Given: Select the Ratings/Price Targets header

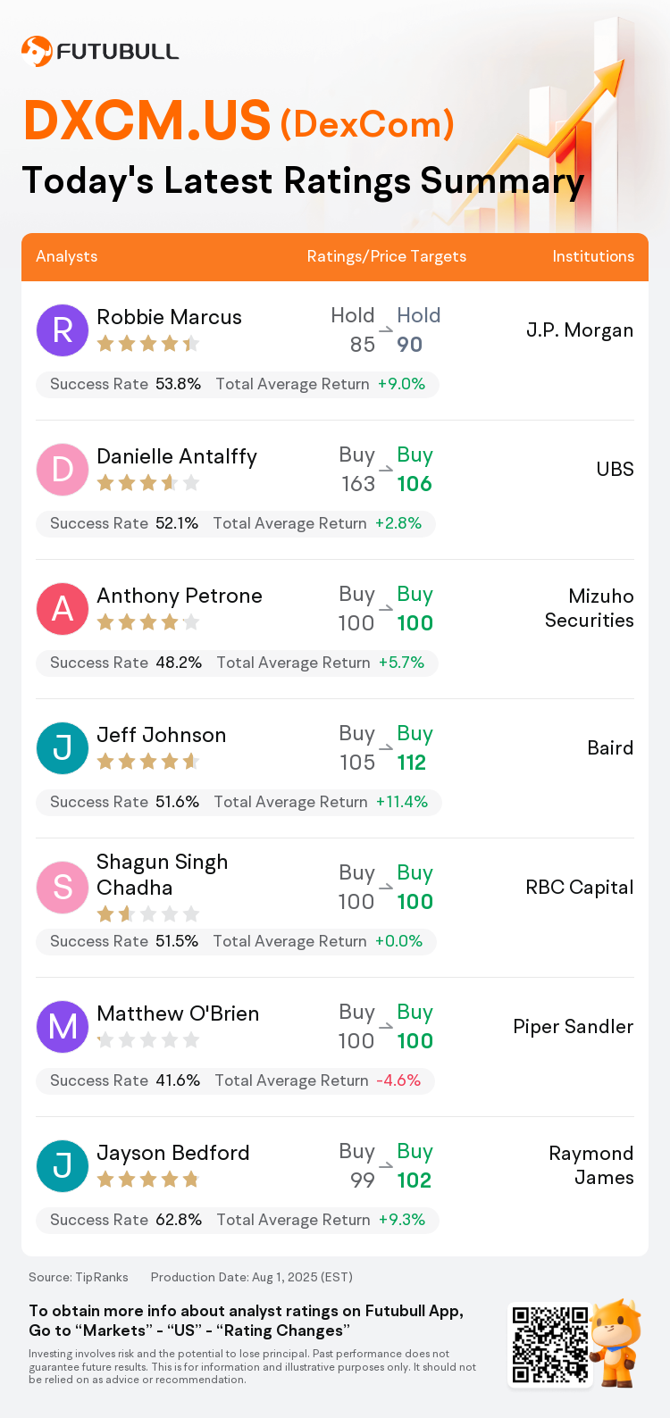Looking at the screenshot, I should point(387,256).
